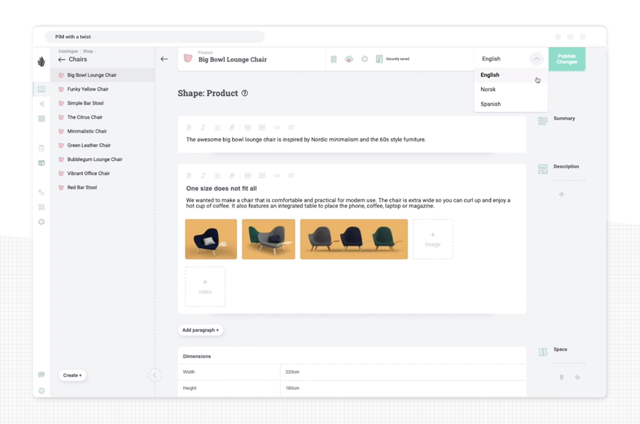Open the shapes icon in left rail
Screen dimensions: 640x424
pos(41,207)
